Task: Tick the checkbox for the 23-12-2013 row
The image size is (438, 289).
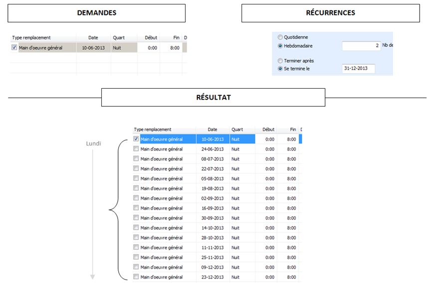Action: point(136,277)
